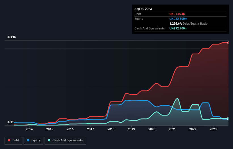Image resolution: width=233 pixels, height=149 pixels.
Task: Click the 2020 x-axis label
Action: [x=152, y=129]
